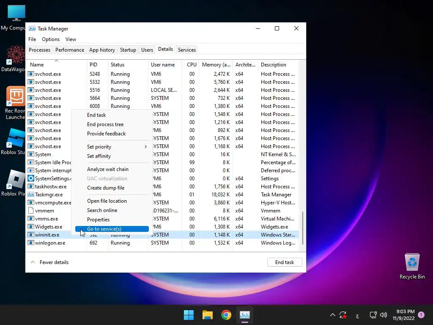Select the vmcompute.exe process row
This screenshot has width=433, height=325.
pos(163,202)
